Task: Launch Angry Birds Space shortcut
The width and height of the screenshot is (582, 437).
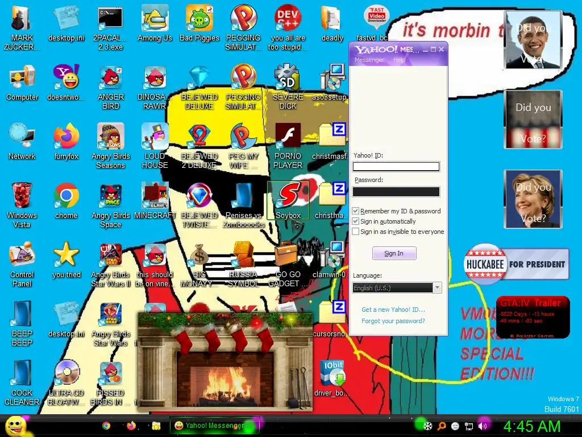Action: point(111,205)
